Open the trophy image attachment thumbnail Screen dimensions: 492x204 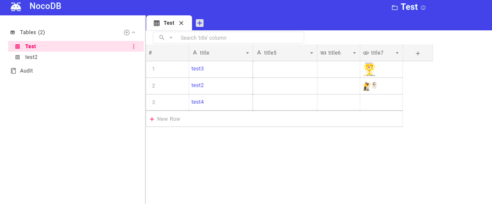[369, 70]
